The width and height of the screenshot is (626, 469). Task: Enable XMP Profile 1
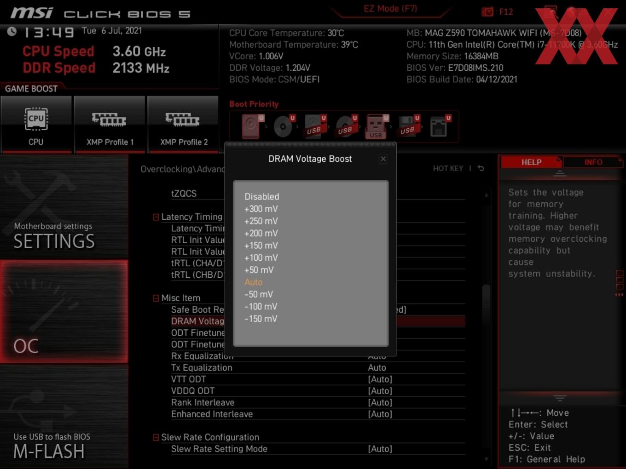pyautogui.click(x=110, y=124)
